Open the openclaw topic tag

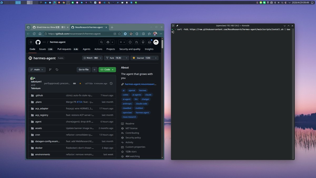click(x=127, y=113)
